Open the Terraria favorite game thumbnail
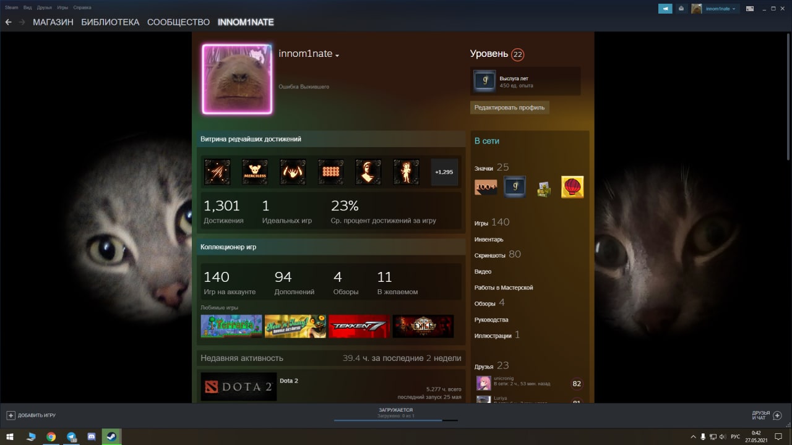 click(231, 326)
